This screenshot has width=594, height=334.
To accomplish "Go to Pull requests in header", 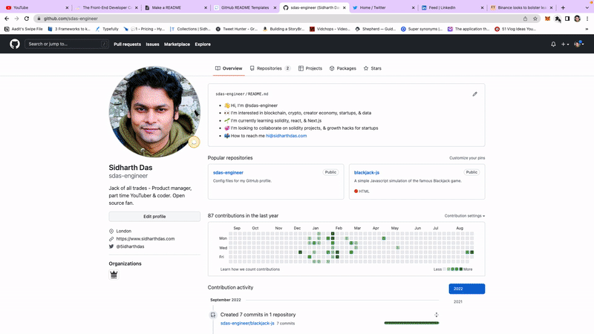I will 127,45.
